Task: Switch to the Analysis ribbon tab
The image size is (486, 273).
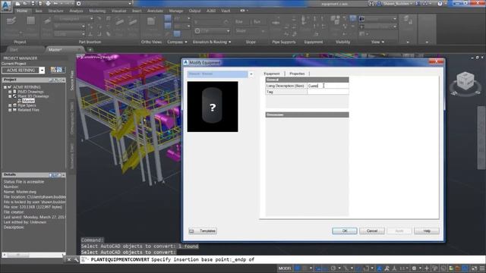Action: tap(76, 11)
